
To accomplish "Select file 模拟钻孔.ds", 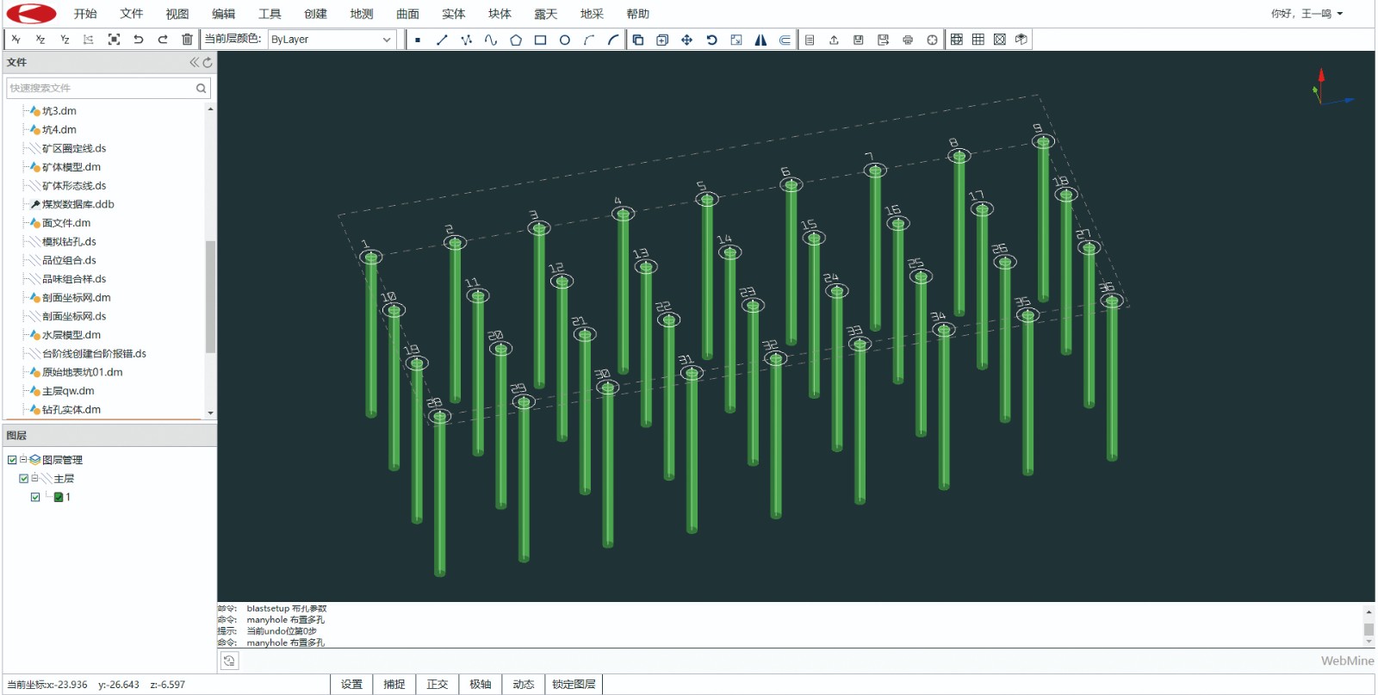I will [x=69, y=242].
